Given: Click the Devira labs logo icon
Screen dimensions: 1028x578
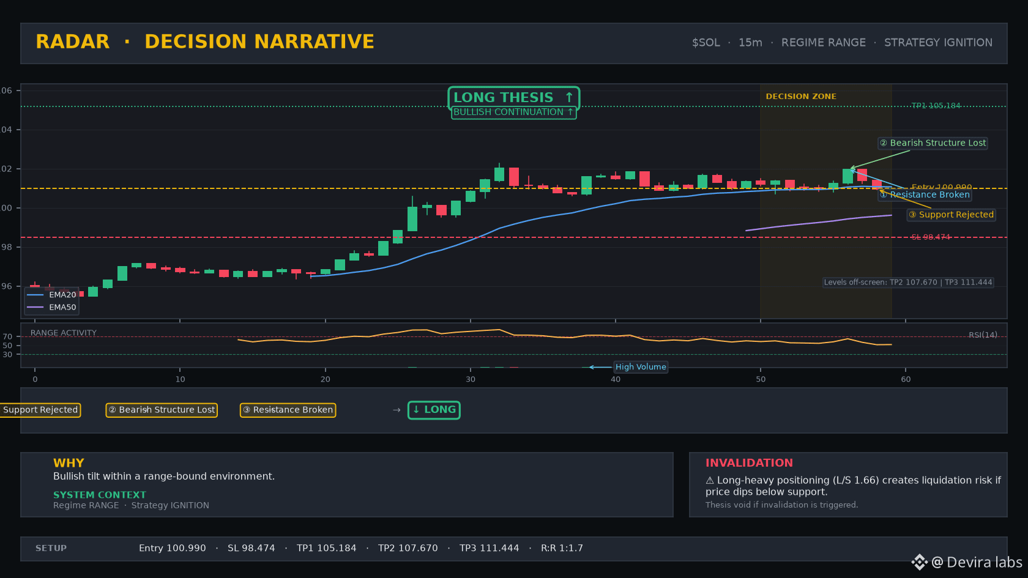Looking at the screenshot, I should click(919, 562).
